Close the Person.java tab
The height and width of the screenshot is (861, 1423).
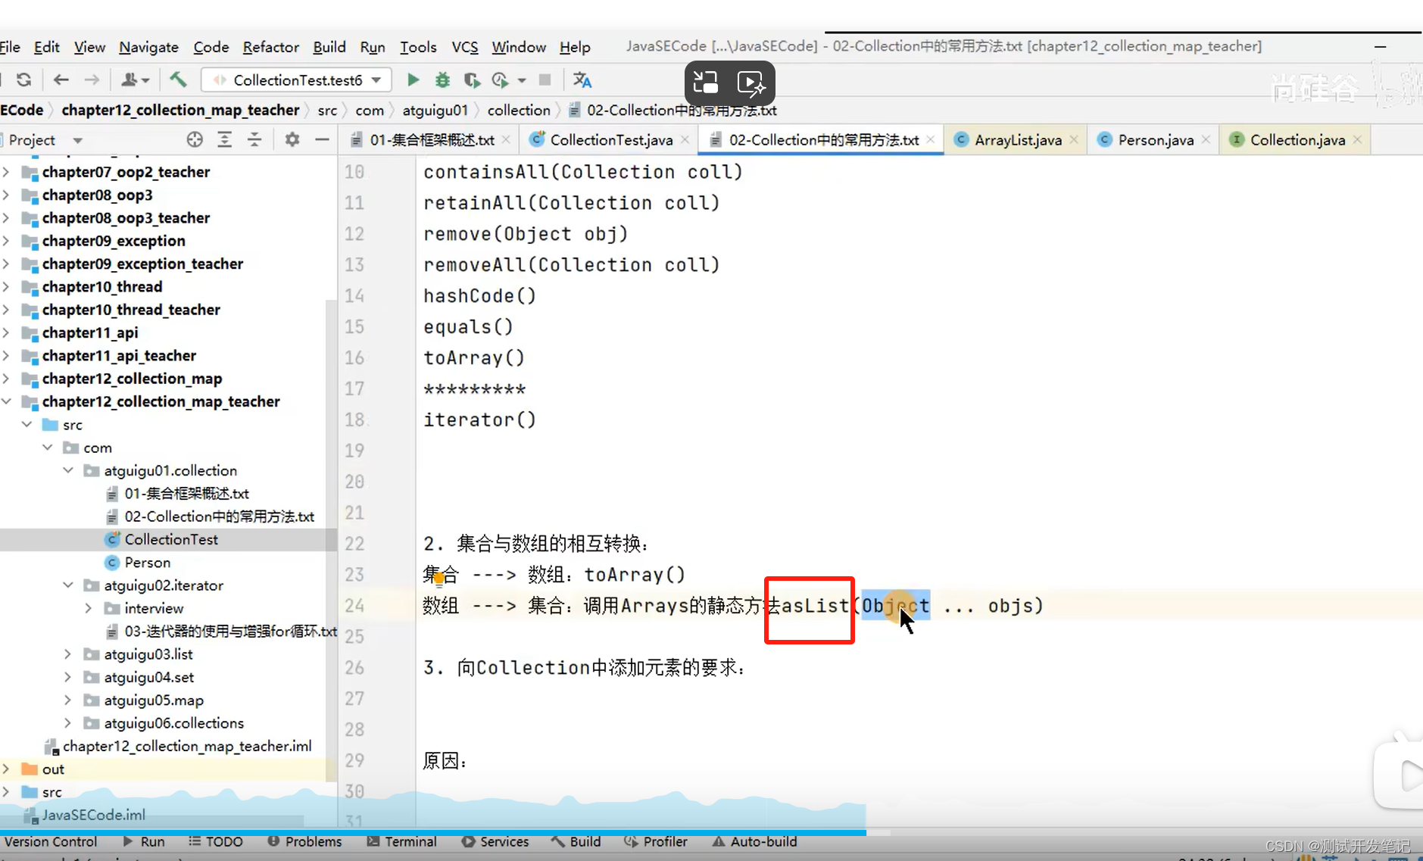tap(1206, 139)
